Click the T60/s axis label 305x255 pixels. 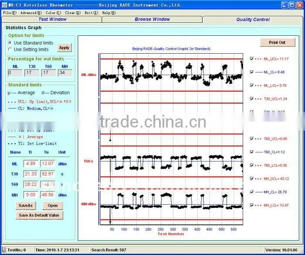click(88, 161)
